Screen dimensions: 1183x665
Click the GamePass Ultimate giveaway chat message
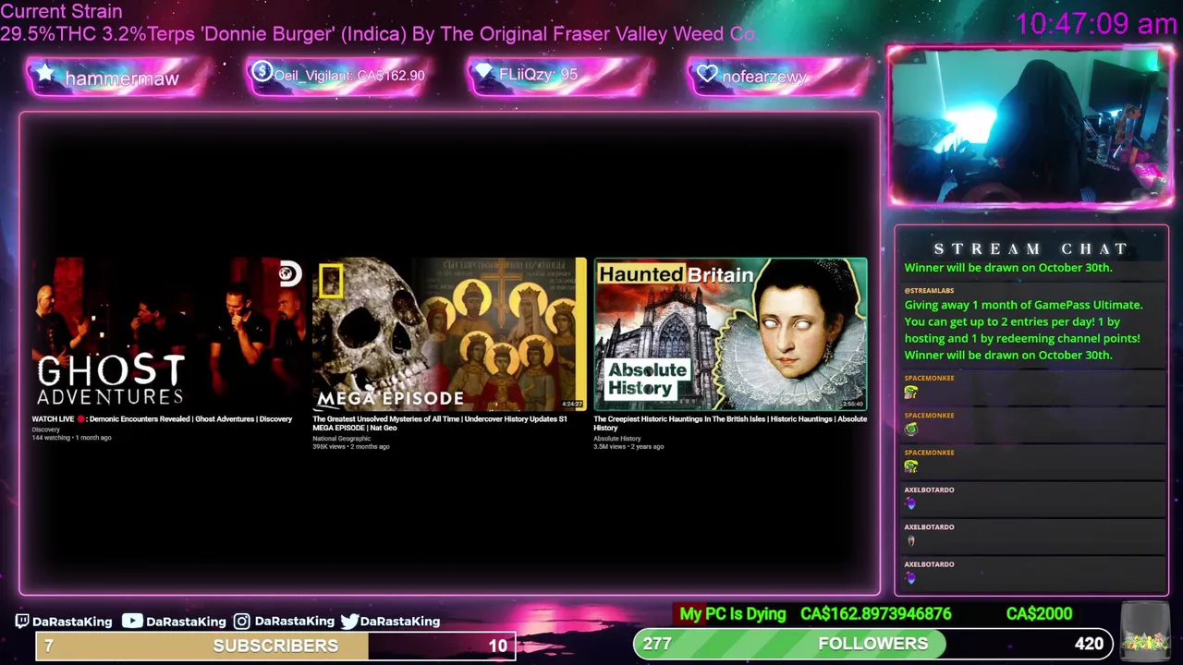point(1023,330)
